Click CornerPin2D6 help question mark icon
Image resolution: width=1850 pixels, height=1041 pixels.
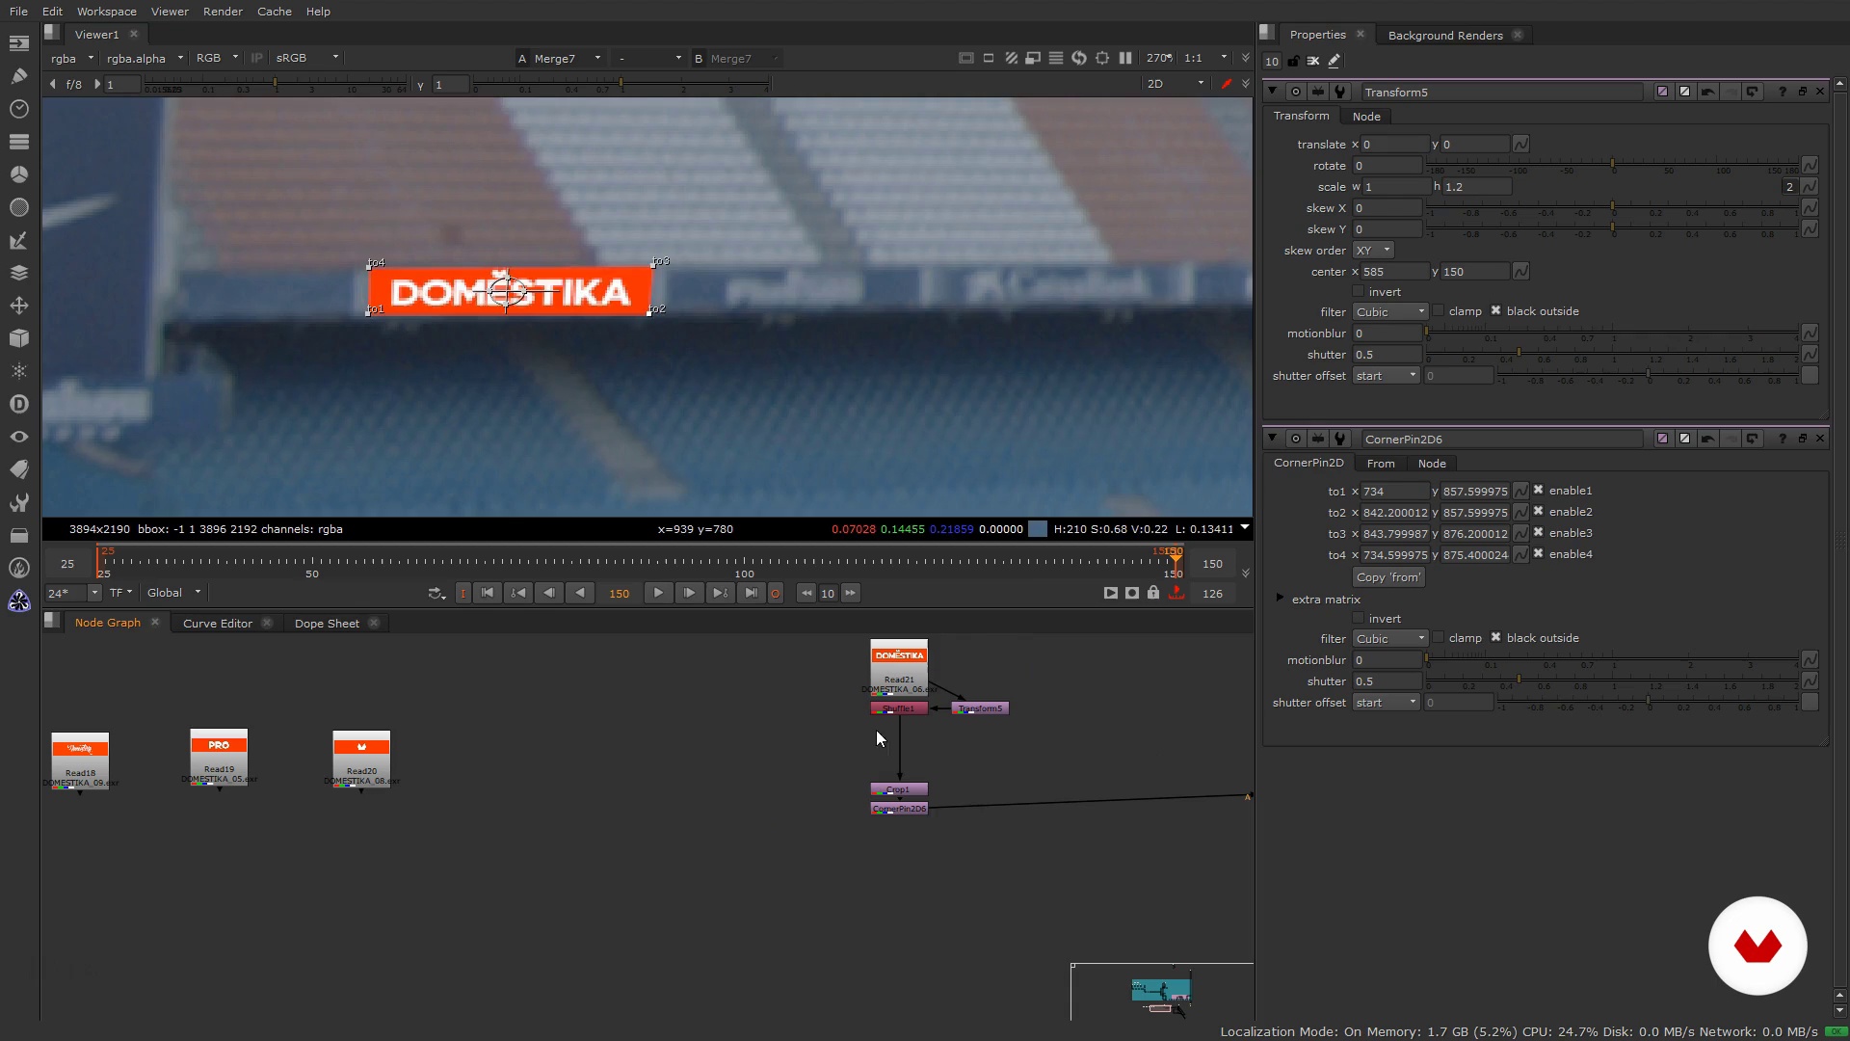click(1782, 439)
